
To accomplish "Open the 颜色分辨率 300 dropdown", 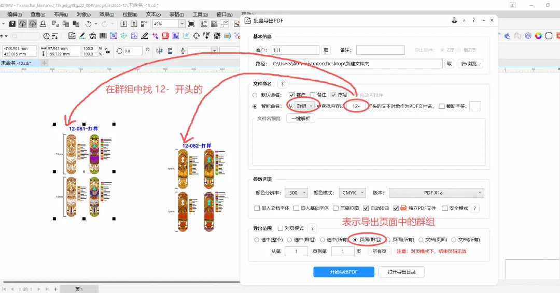I will 296,193.
